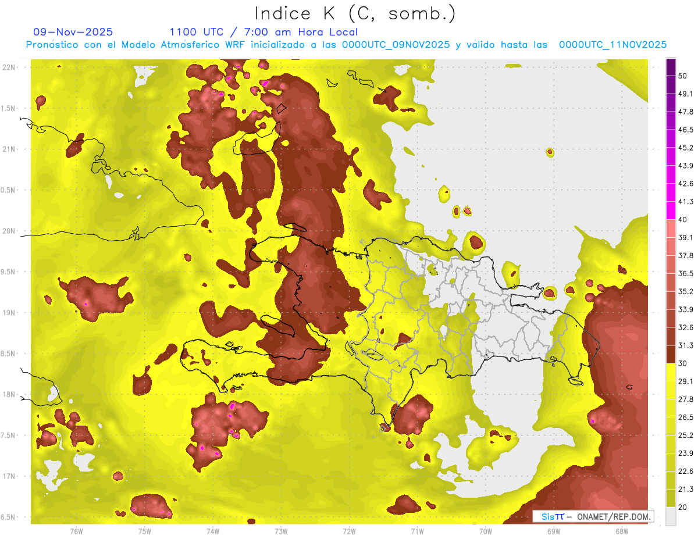Image resolution: width=698 pixels, height=539 pixels.
Task: Click the longitude label '72W'
Action: tap(349, 531)
